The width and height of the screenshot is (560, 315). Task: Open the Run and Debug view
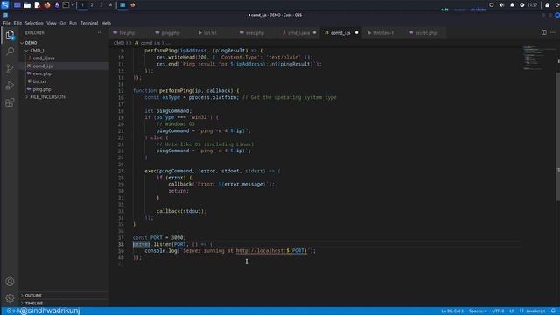click(10, 86)
